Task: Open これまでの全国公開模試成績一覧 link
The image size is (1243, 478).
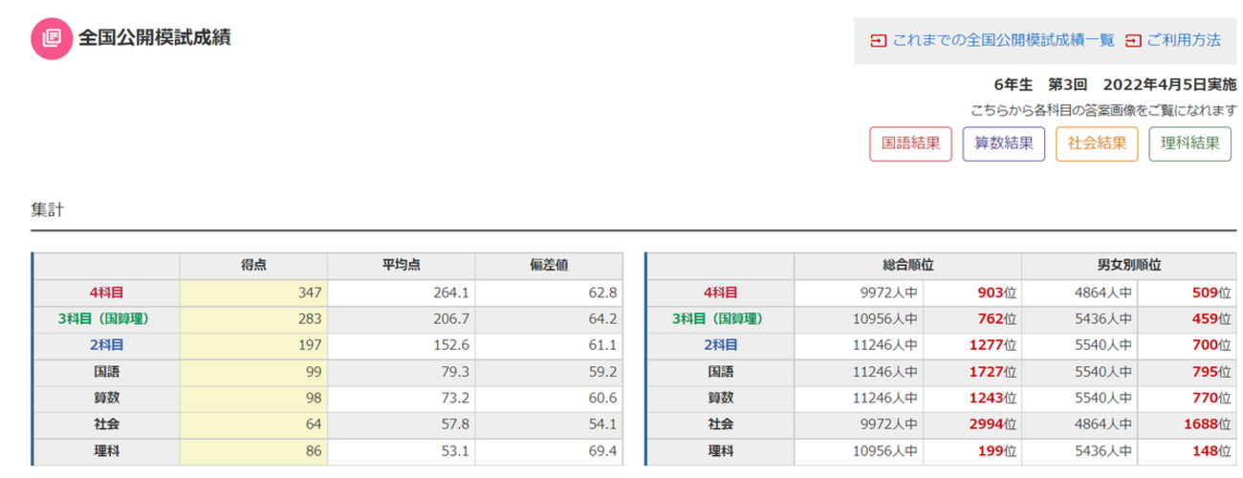Action: coord(1002,40)
